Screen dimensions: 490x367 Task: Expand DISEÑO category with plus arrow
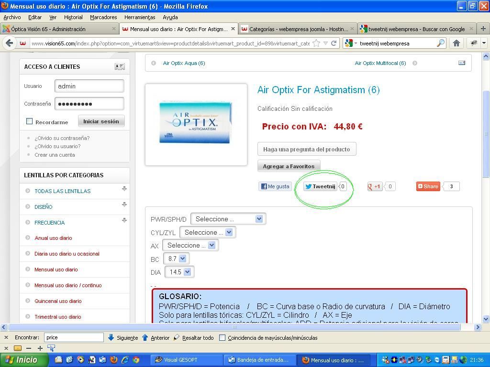124,204
